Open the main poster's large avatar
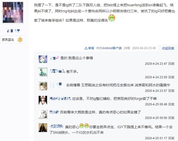178x141 pixels. [13, 12]
